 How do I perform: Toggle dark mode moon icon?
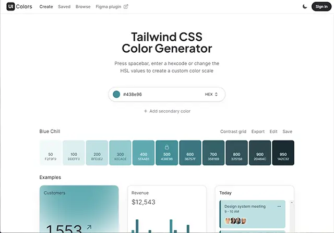[305, 7]
